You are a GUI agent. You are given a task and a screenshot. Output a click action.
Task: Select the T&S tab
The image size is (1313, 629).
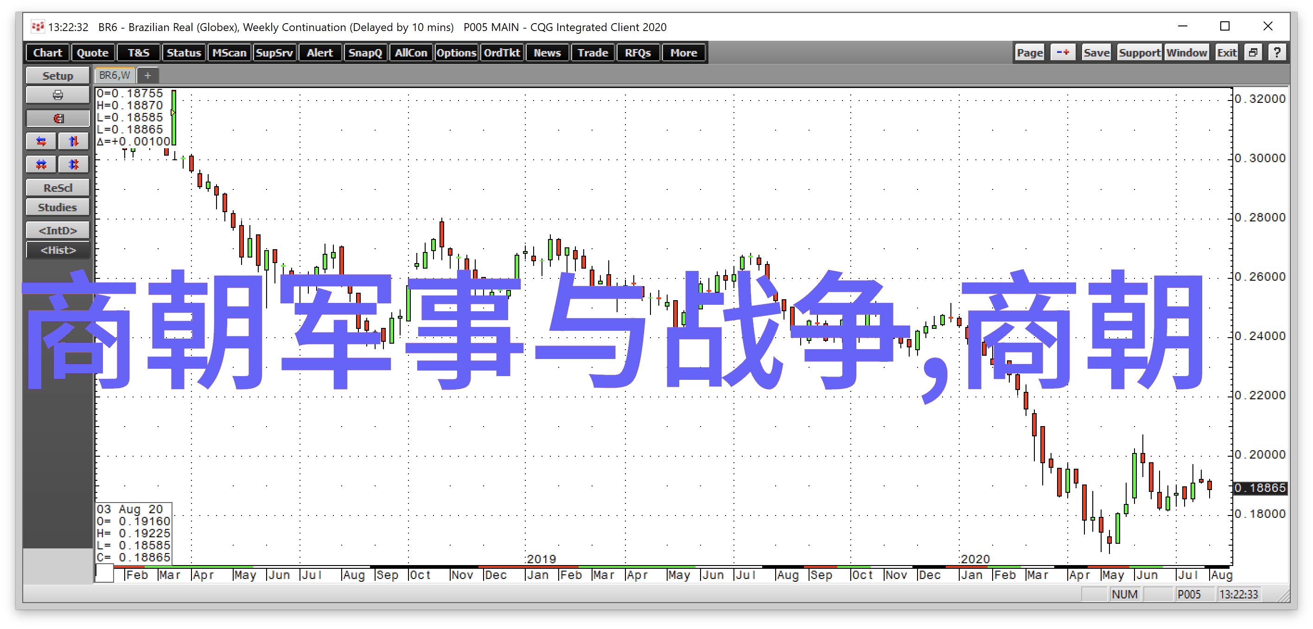137,52
